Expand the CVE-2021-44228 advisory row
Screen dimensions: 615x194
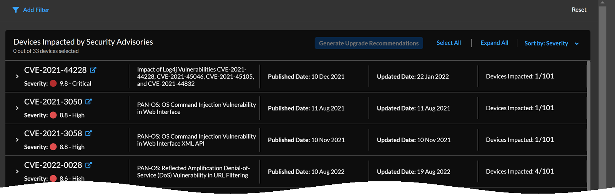point(17,76)
